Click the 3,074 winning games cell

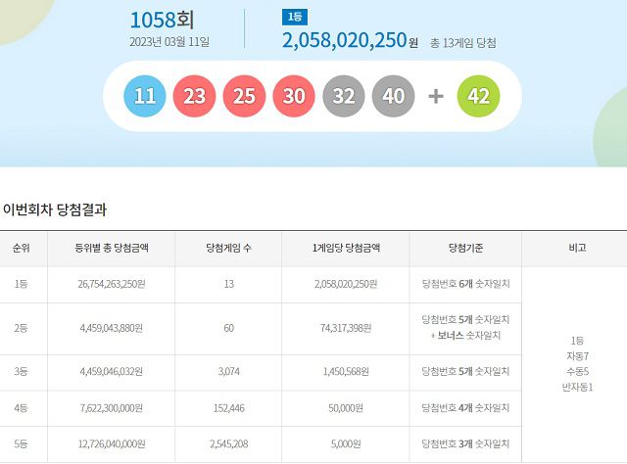(x=228, y=372)
